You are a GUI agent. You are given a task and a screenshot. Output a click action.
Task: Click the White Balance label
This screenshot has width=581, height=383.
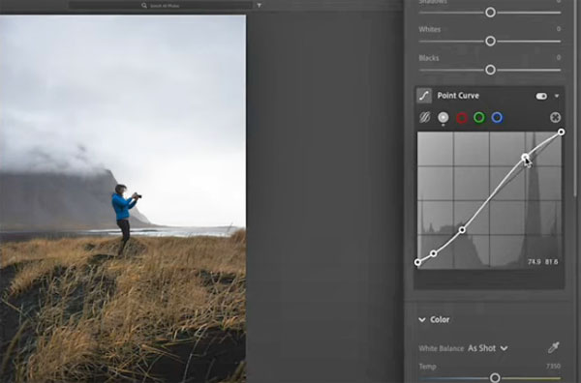(x=441, y=348)
